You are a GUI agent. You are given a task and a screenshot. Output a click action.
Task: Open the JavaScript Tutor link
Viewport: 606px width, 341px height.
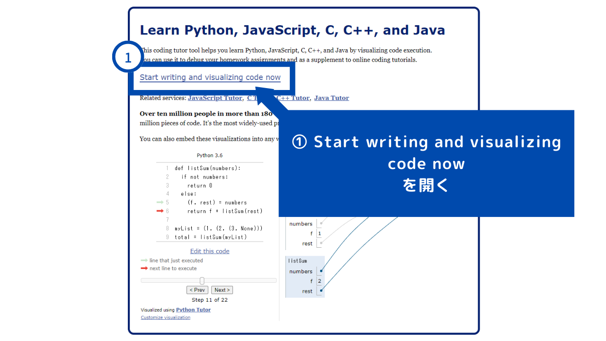coord(214,98)
